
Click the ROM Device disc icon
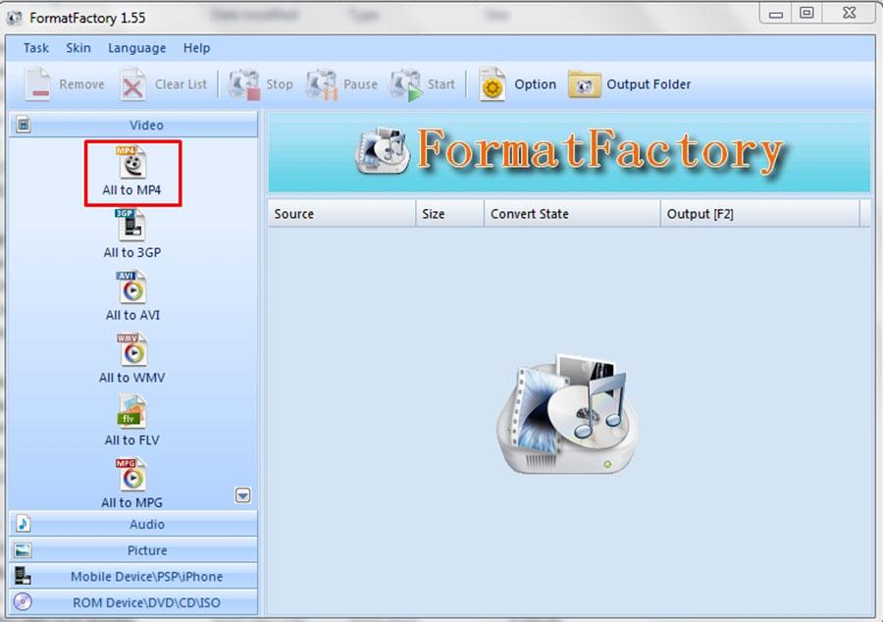click(x=23, y=601)
